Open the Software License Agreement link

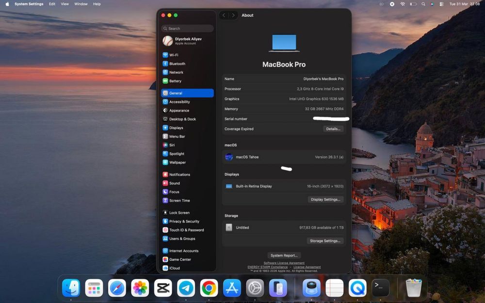pyautogui.click(x=284, y=263)
